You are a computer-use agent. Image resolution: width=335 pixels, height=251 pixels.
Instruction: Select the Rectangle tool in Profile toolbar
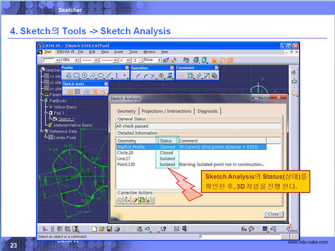point(76,75)
